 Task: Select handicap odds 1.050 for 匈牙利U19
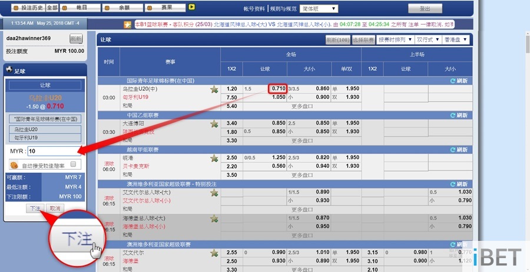click(279, 97)
